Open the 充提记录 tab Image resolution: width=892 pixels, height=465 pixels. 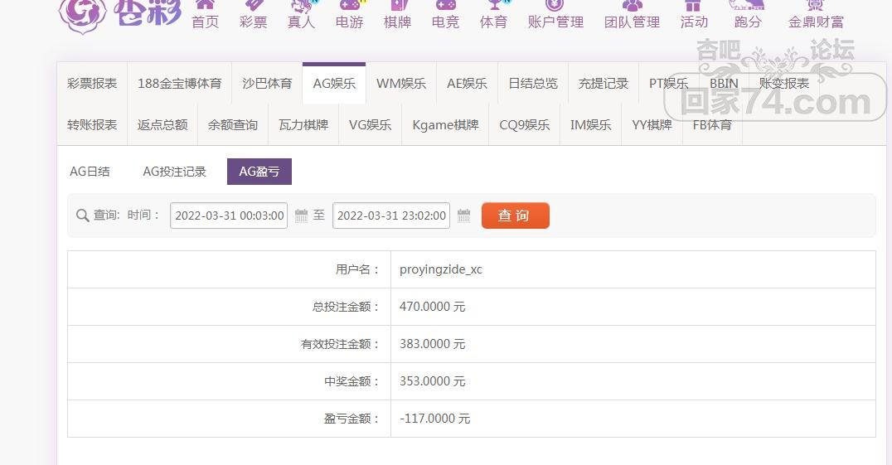603,84
